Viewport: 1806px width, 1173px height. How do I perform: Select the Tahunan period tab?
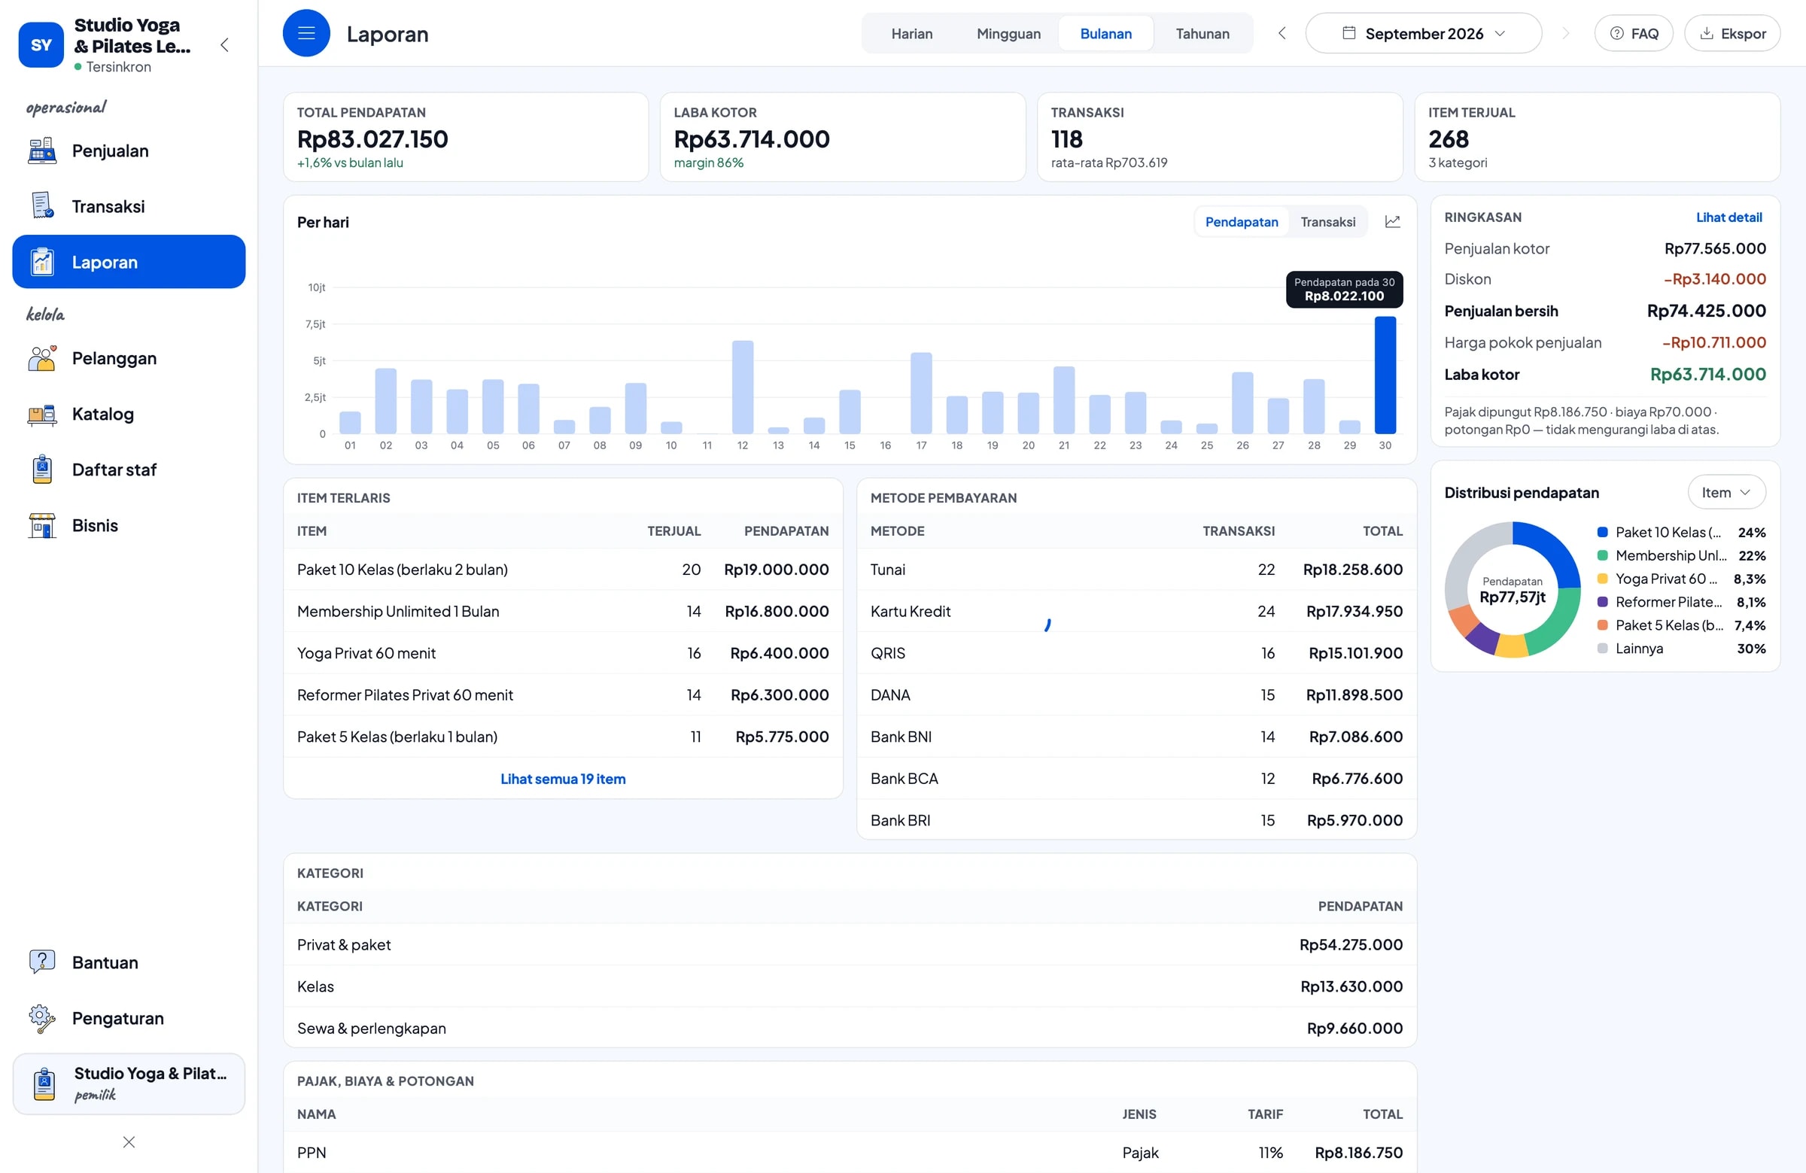(x=1202, y=33)
